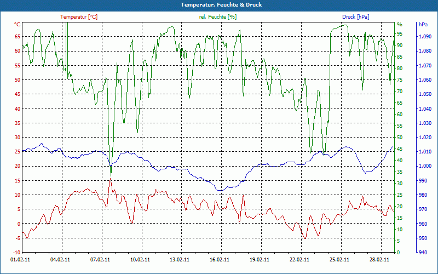Click the temperature axis value '-10'

(x=16, y=253)
